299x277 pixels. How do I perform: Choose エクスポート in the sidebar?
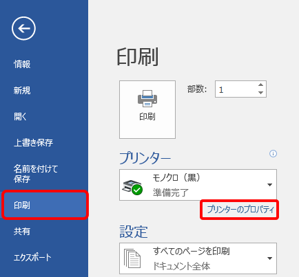32,258
